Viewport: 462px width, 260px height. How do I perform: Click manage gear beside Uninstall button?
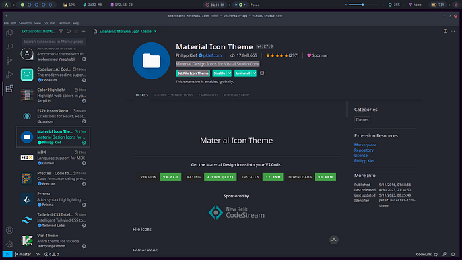point(262,73)
